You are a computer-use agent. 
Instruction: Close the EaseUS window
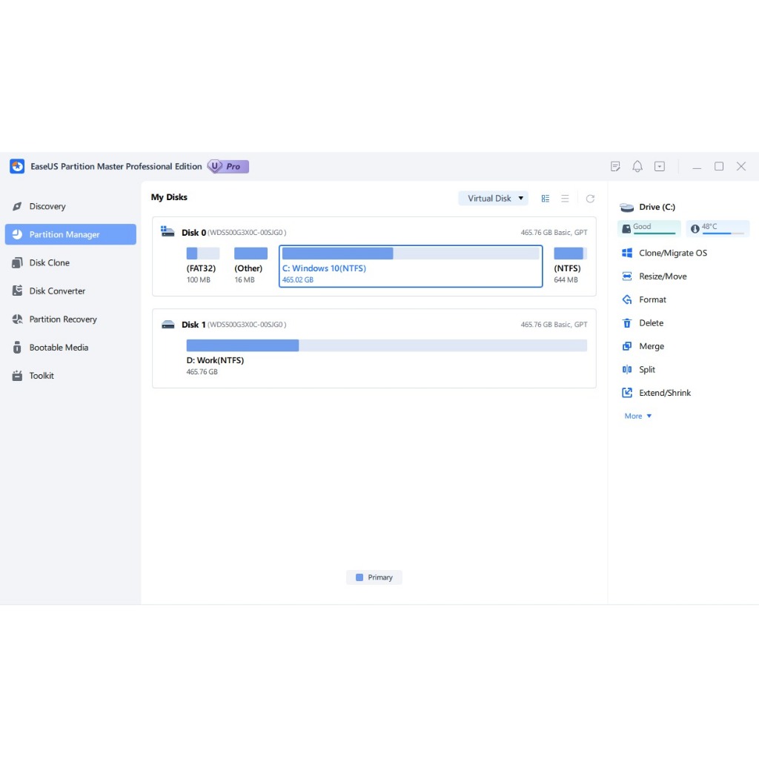741,167
